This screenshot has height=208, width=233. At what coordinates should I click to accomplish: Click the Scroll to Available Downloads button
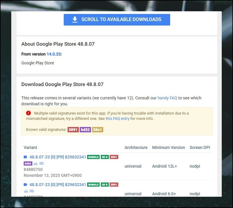point(117,20)
